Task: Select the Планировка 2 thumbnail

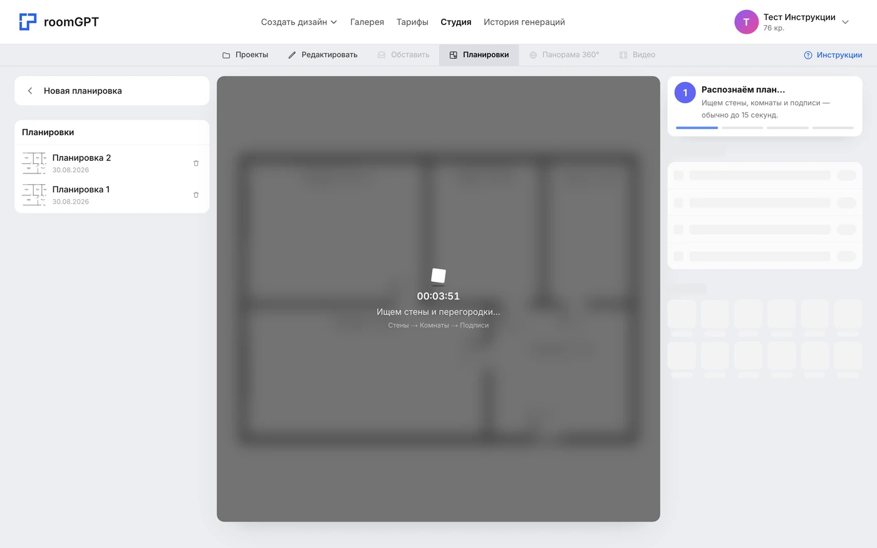Action: (34, 163)
